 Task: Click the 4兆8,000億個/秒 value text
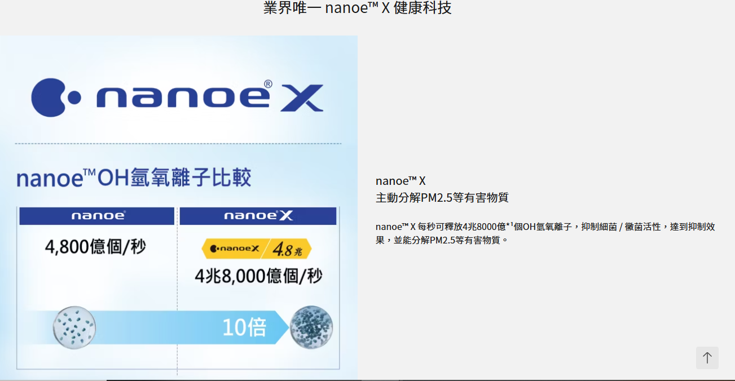pos(258,276)
